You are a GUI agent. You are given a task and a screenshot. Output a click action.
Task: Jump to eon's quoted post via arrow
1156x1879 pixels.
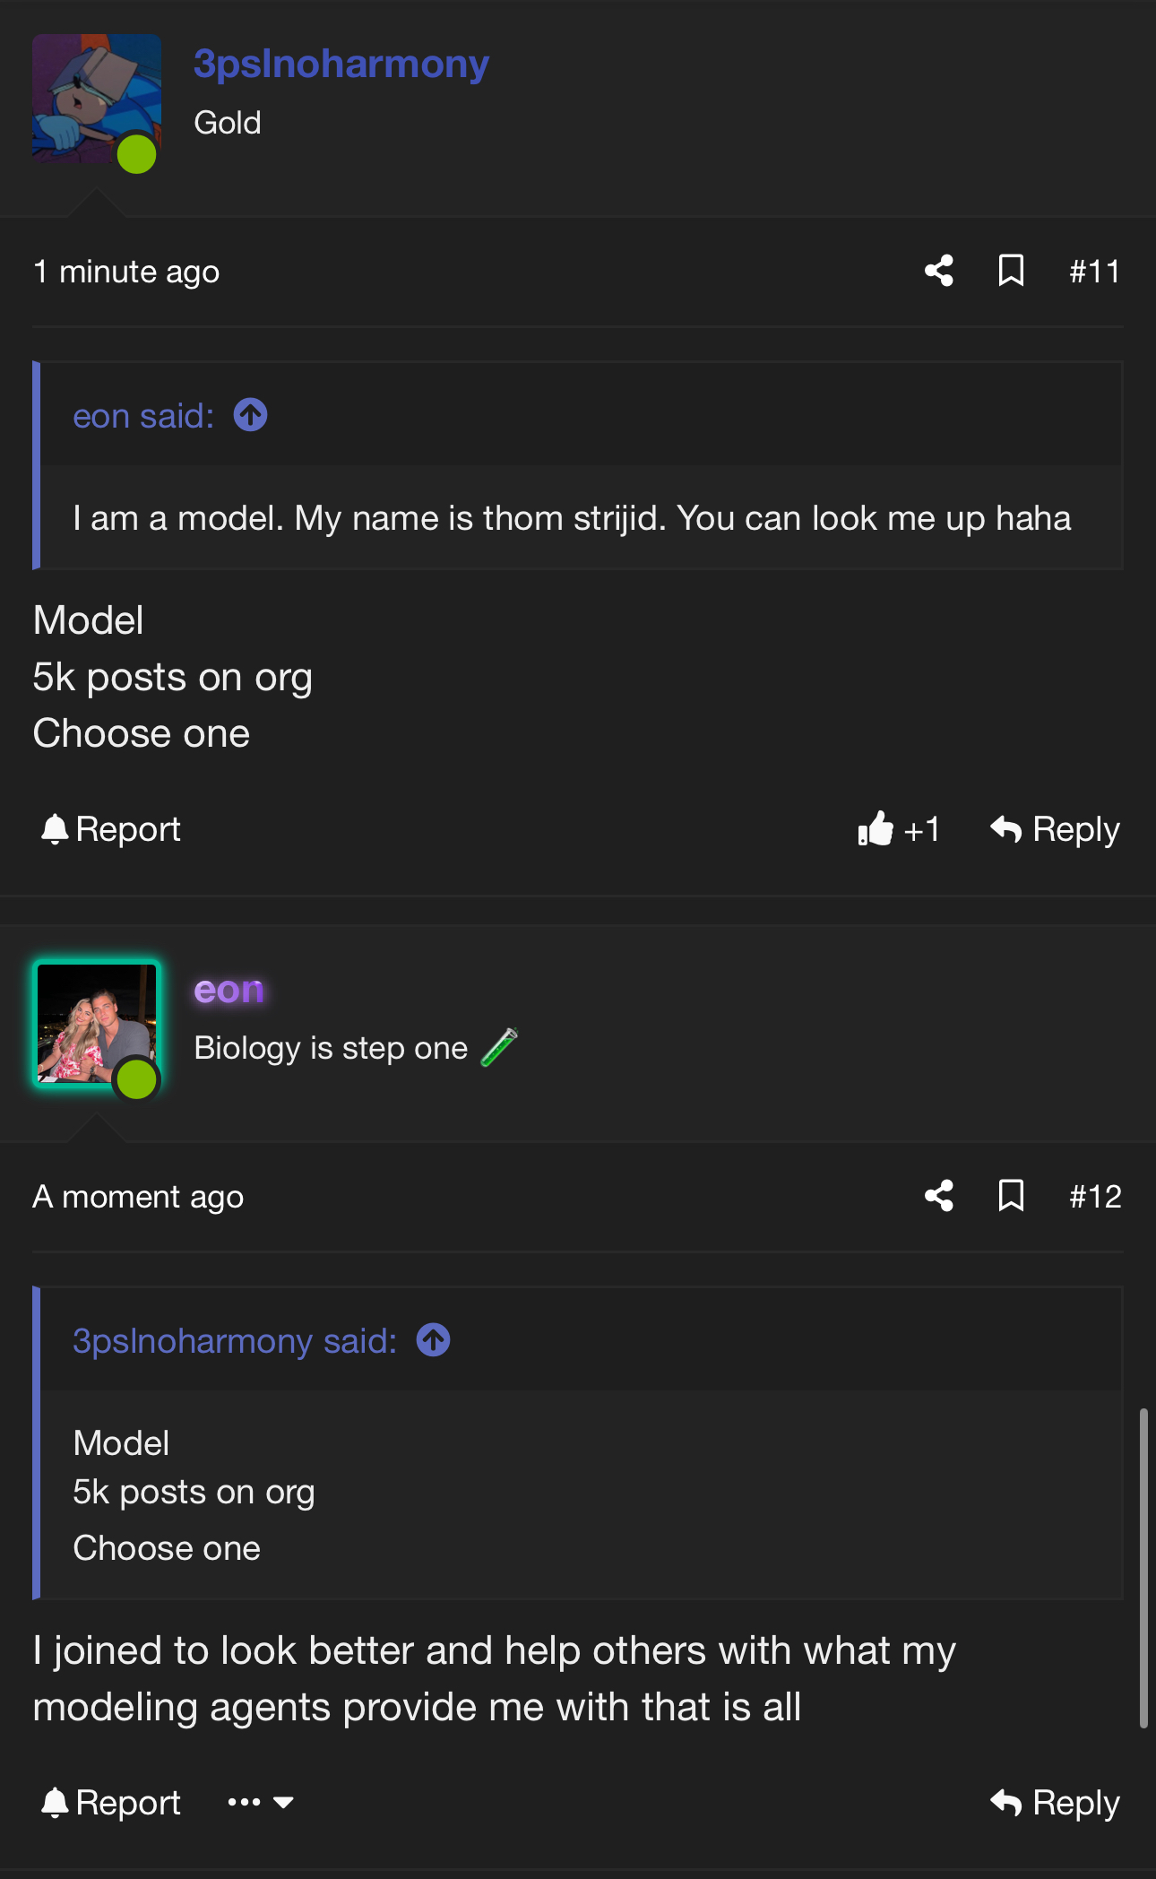[x=251, y=415]
